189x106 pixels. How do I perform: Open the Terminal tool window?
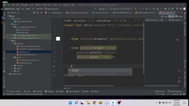[49, 91]
